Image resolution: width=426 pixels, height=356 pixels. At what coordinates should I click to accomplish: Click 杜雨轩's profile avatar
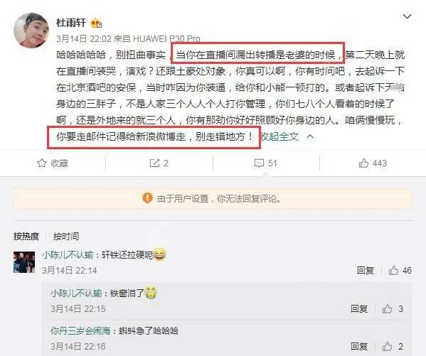tap(31, 31)
